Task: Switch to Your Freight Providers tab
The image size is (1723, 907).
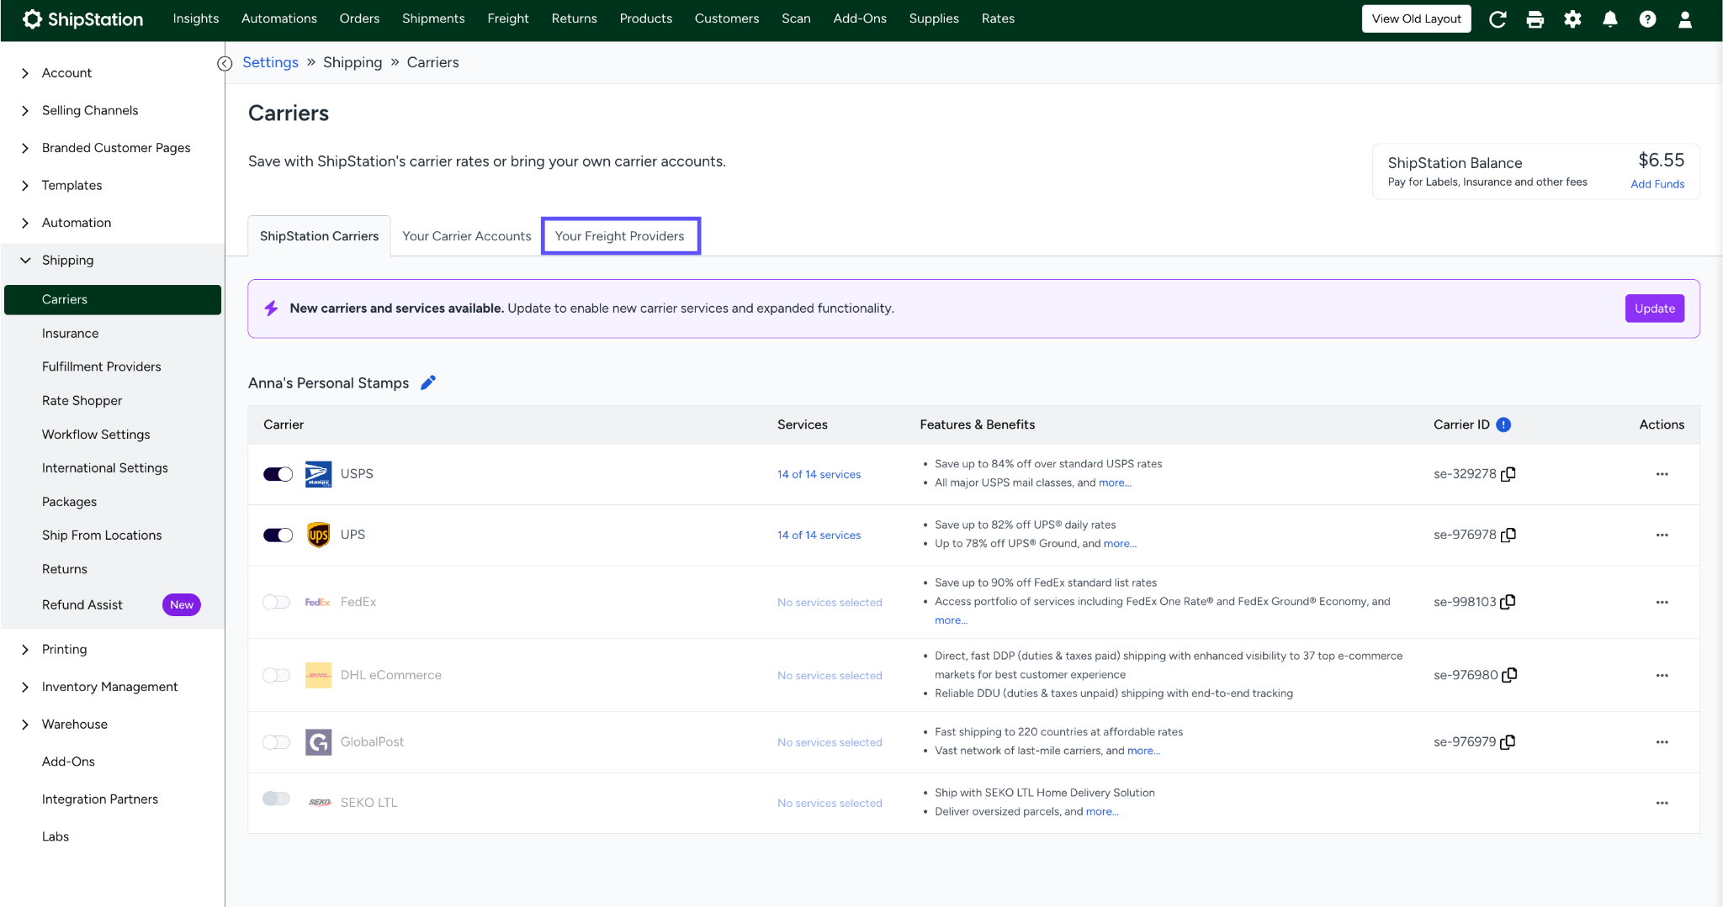Action: point(620,236)
